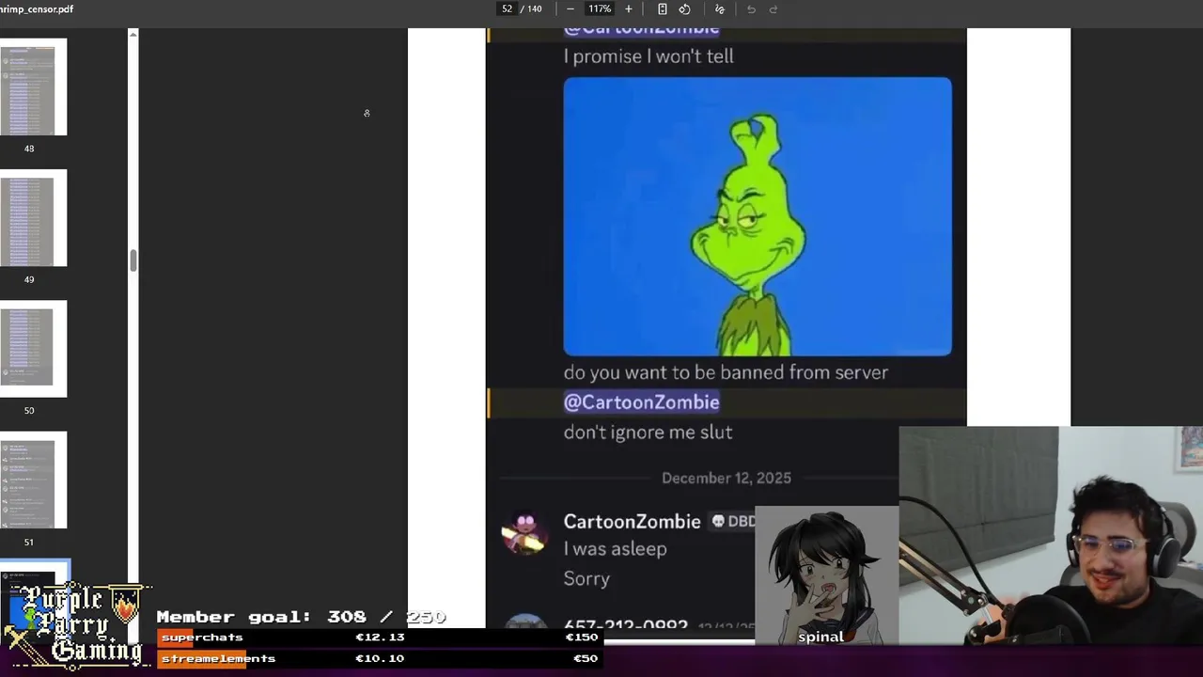1203x677 pixels.
Task: Click the fit to page icon
Action: click(662, 9)
